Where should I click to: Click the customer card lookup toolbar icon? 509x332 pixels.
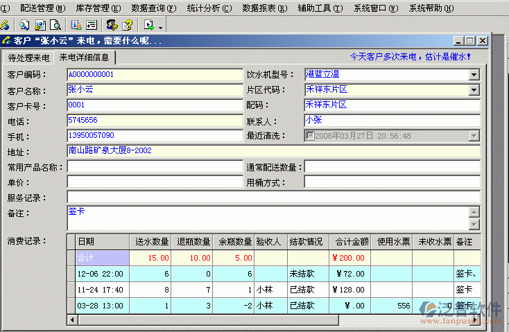[x=40, y=26]
